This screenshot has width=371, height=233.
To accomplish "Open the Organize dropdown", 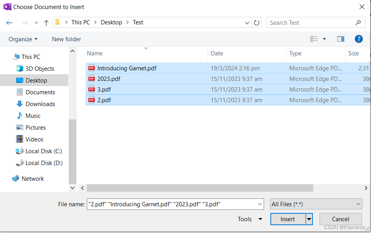I will (x=22, y=39).
